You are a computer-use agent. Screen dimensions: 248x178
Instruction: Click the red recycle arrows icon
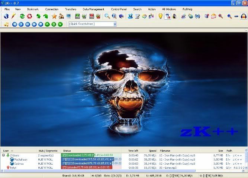(29, 16)
